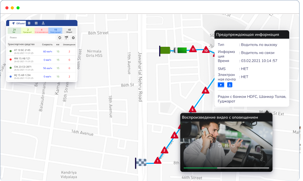303x181 pixels.
Task: Open the 2 alerts for AT 10 БС 2145
Action: coord(69,51)
